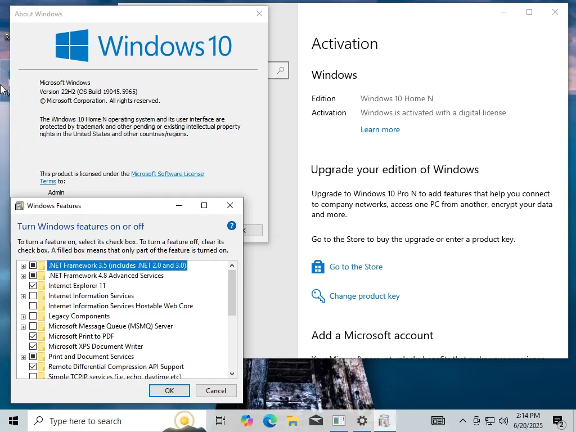This screenshot has height=432, width=576.
Task: Click the folder icon beside Microsoft Print to PDF
Action: (x=42, y=336)
